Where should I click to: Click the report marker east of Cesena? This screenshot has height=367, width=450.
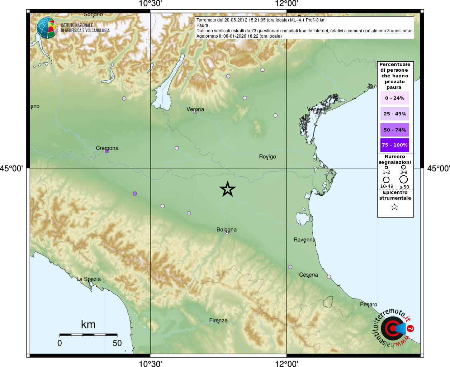329,277
